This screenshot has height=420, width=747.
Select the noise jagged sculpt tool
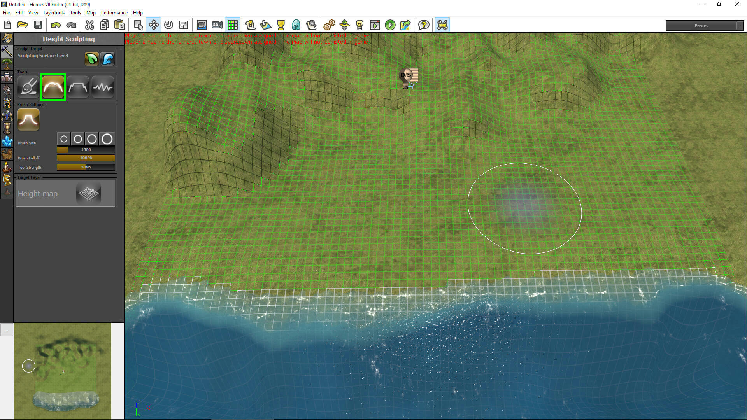click(x=103, y=87)
